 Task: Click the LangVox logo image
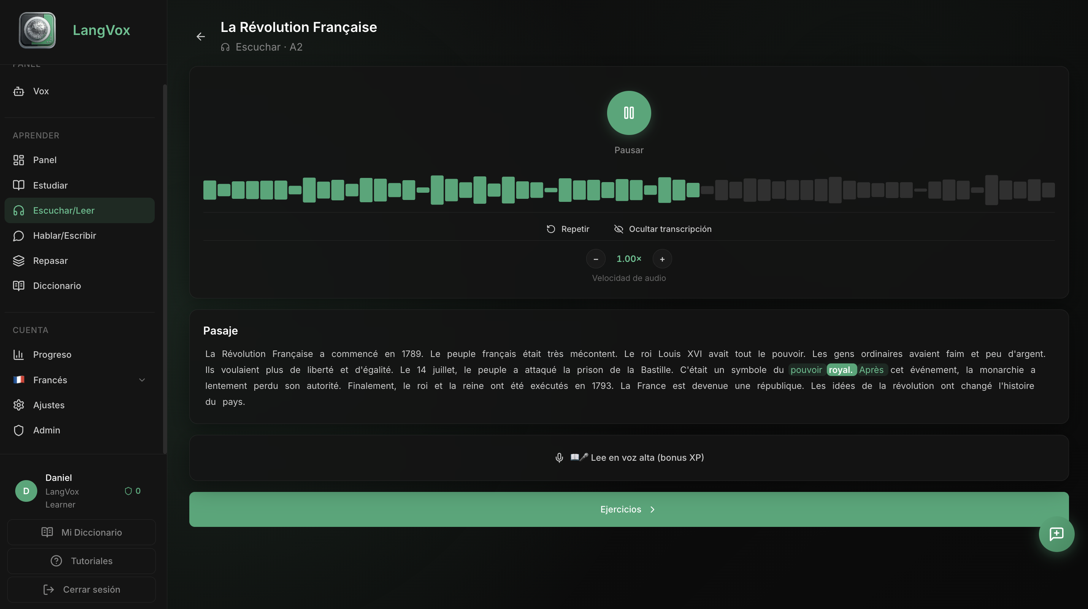pos(37,30)
